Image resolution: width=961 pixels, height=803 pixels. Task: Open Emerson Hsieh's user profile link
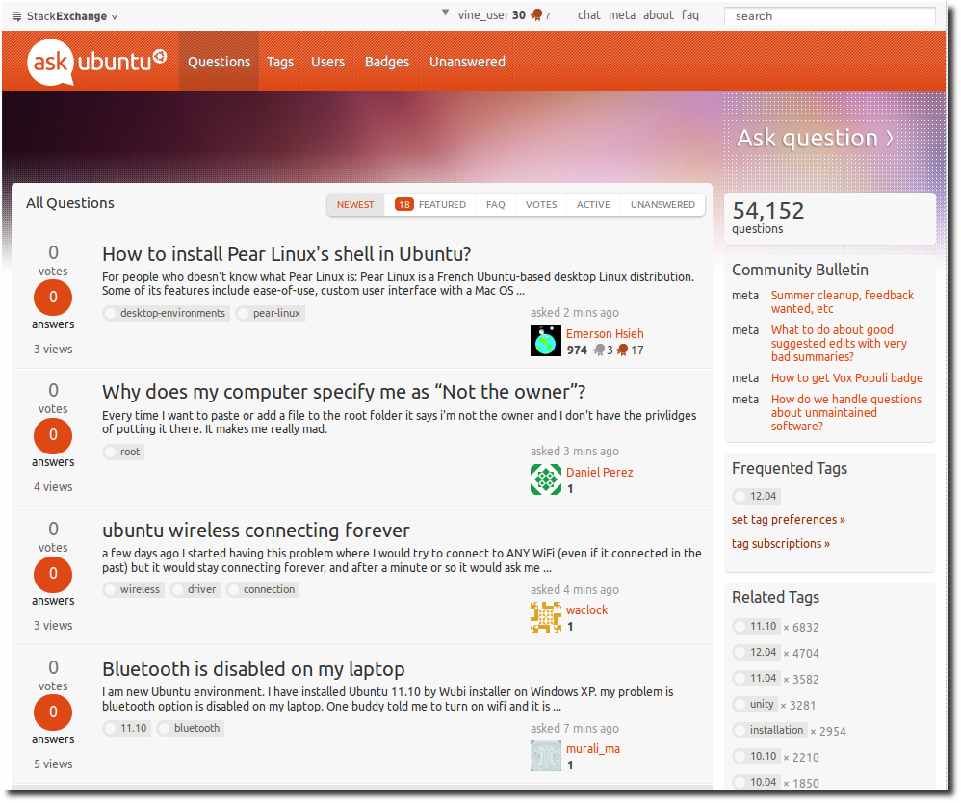click(x=605, y=333)
